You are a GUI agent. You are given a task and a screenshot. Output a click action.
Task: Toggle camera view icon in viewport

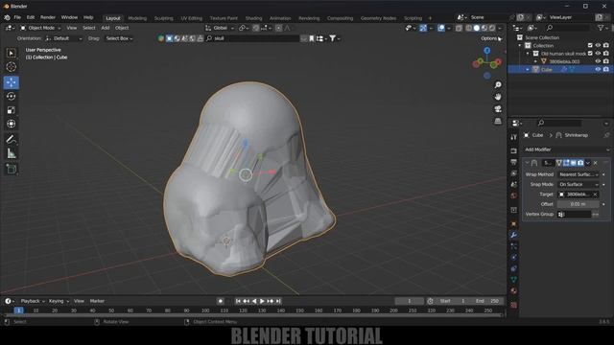[x=498, y=108]
